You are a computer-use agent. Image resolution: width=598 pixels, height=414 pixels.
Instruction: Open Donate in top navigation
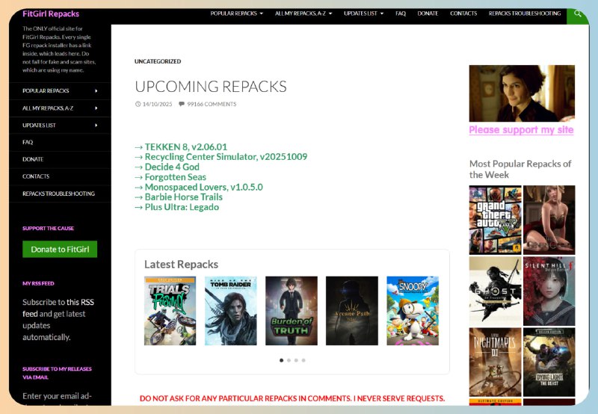[x=428, y=13]
